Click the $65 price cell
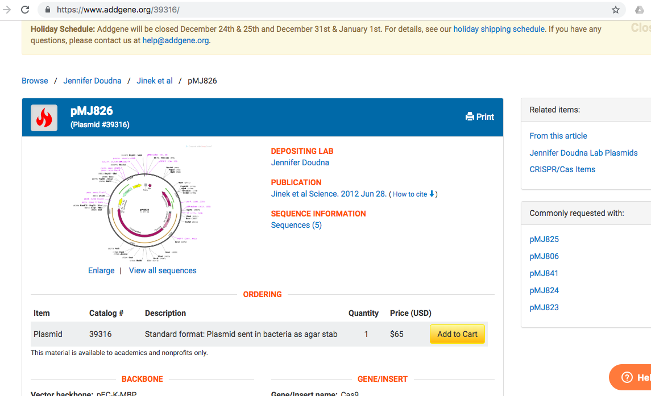 tap(396, 334)
